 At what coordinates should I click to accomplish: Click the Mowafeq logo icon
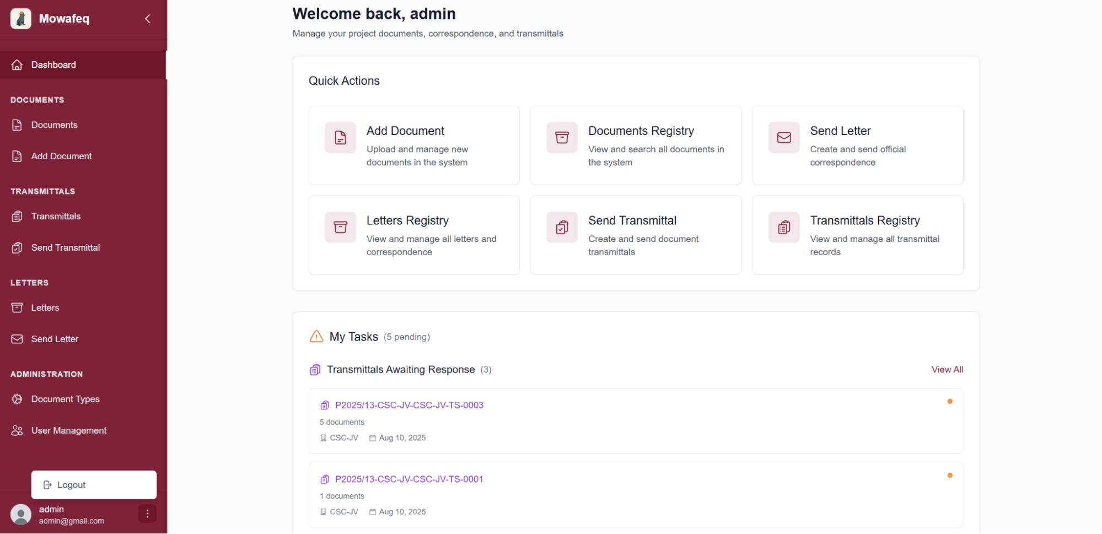pos(21,19)
